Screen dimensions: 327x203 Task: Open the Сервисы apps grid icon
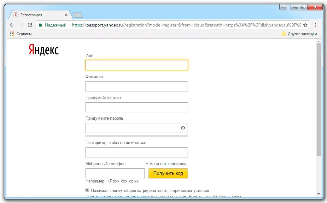coord(12,34)
